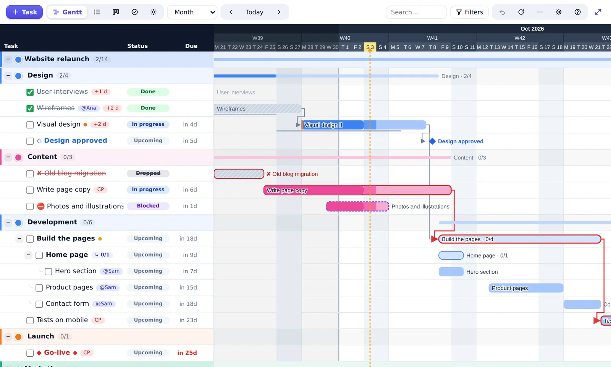Select the Product pages Gantt bar
The width and height of the screenshot is (611, 367).
pyautogui.click(x=526, y=288)
